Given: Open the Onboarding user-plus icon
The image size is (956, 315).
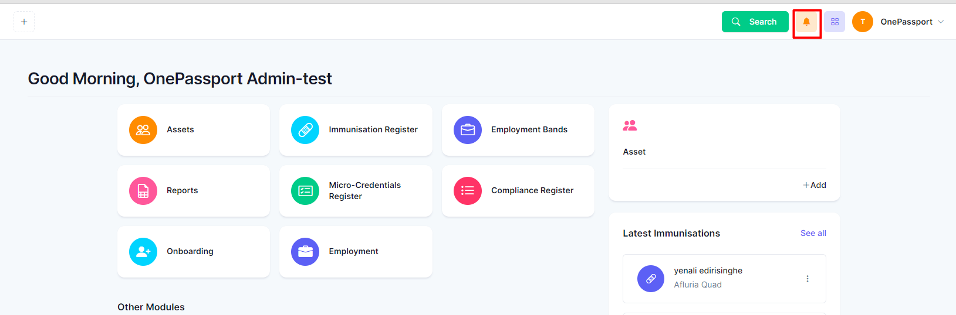Looking at the screenshot, I should [143, 252].
